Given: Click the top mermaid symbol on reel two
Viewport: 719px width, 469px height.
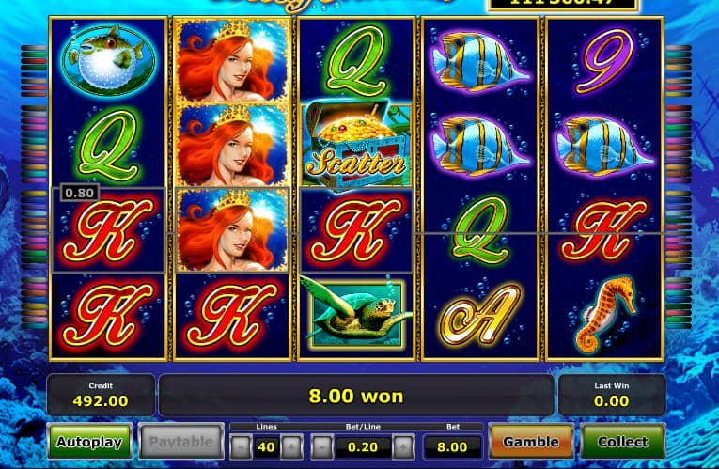Looking at the screenshot, I should point(232,60).
